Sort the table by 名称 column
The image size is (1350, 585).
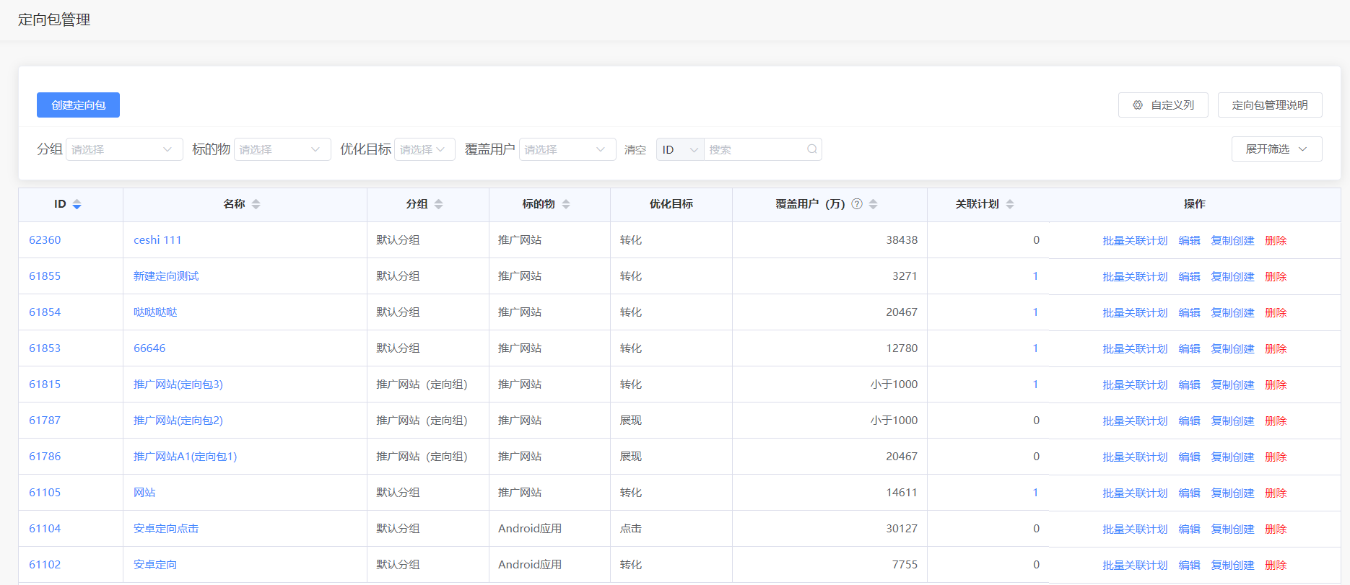(x=256, y=204)
